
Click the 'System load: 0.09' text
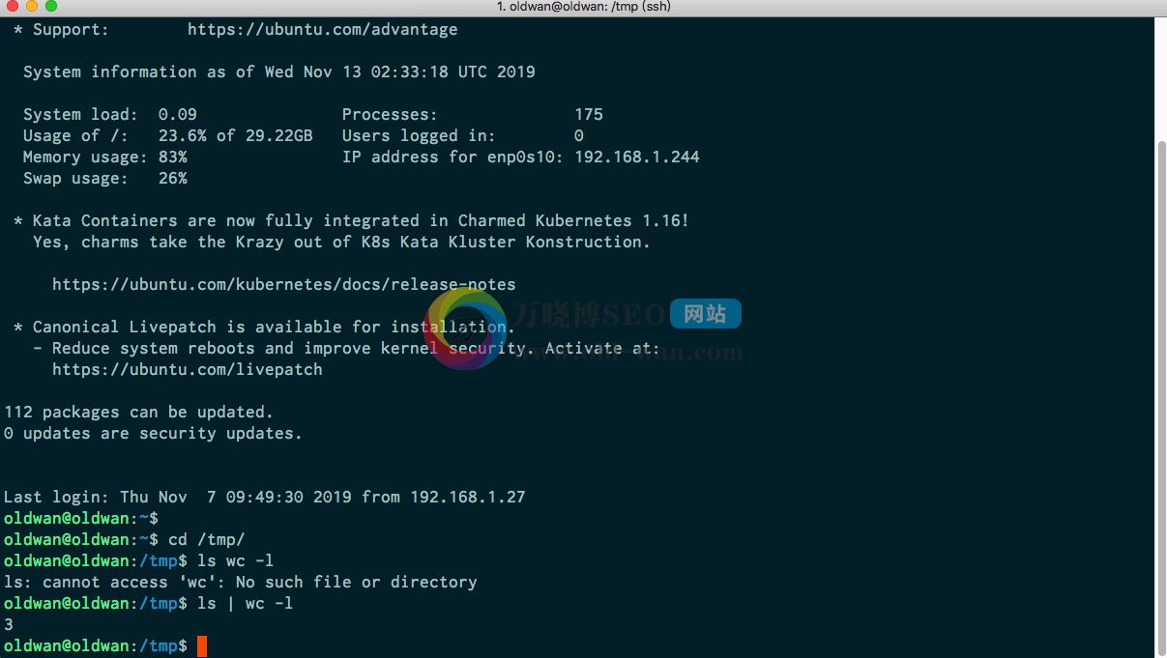click(110, 115)
